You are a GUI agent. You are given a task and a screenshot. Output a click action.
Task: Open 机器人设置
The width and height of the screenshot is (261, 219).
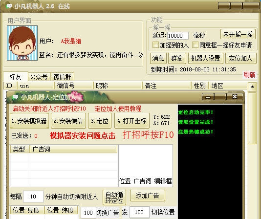[x=206, y=59]
